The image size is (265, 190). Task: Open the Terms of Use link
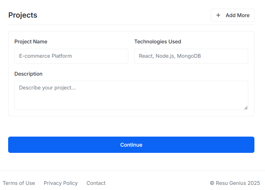coord(19,183)
